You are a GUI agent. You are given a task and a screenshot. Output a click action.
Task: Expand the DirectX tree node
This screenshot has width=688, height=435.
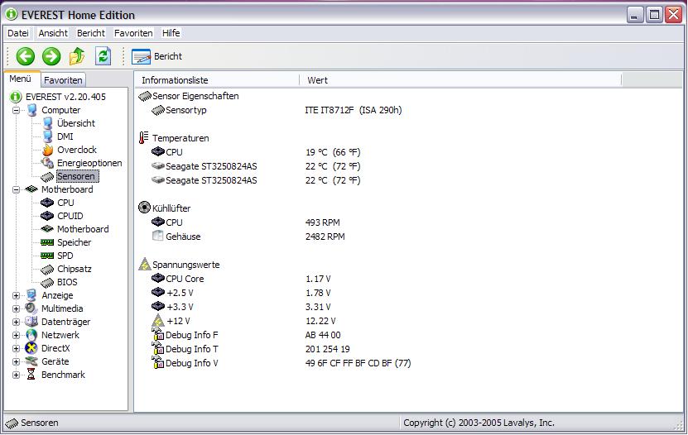click(17, 349)
